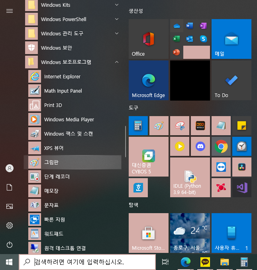This screenshot has width=257, height=270.
Task: Focus the taskbar search box
Action: tap(87, 262)
